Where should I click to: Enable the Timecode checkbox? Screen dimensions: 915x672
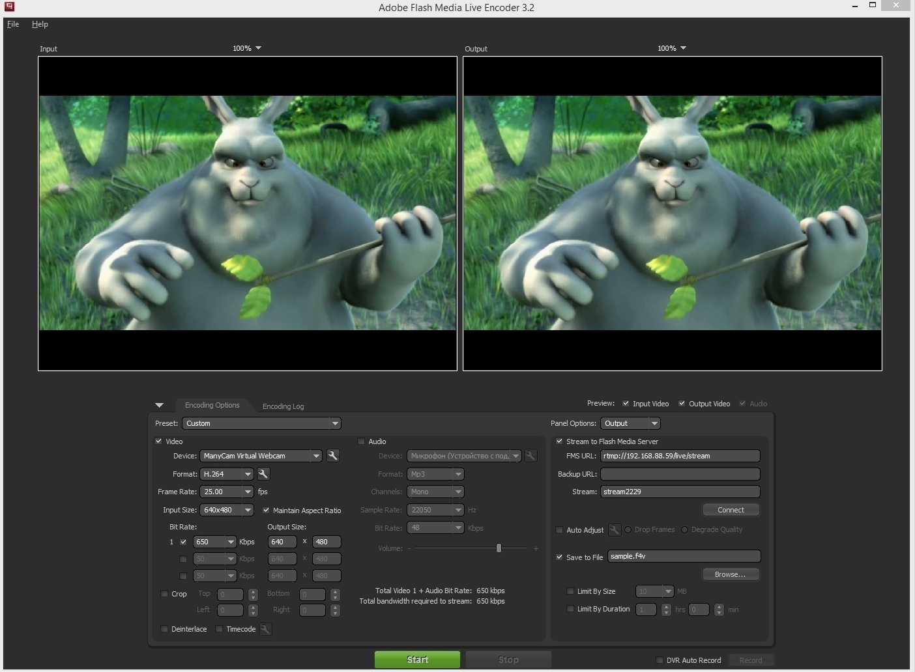(x=219, y=629)
